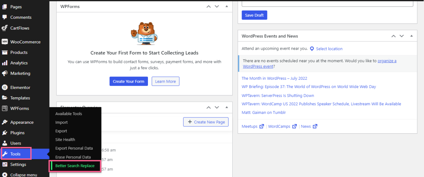
Task: Choose Export Personal Data submenu item
Action: click(x=74, y=148)
